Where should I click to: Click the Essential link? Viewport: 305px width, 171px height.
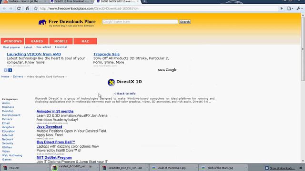point(61,47)
